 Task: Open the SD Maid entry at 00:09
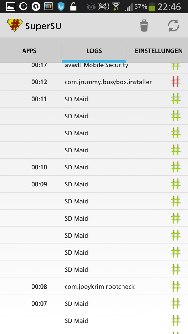[94, 184]
